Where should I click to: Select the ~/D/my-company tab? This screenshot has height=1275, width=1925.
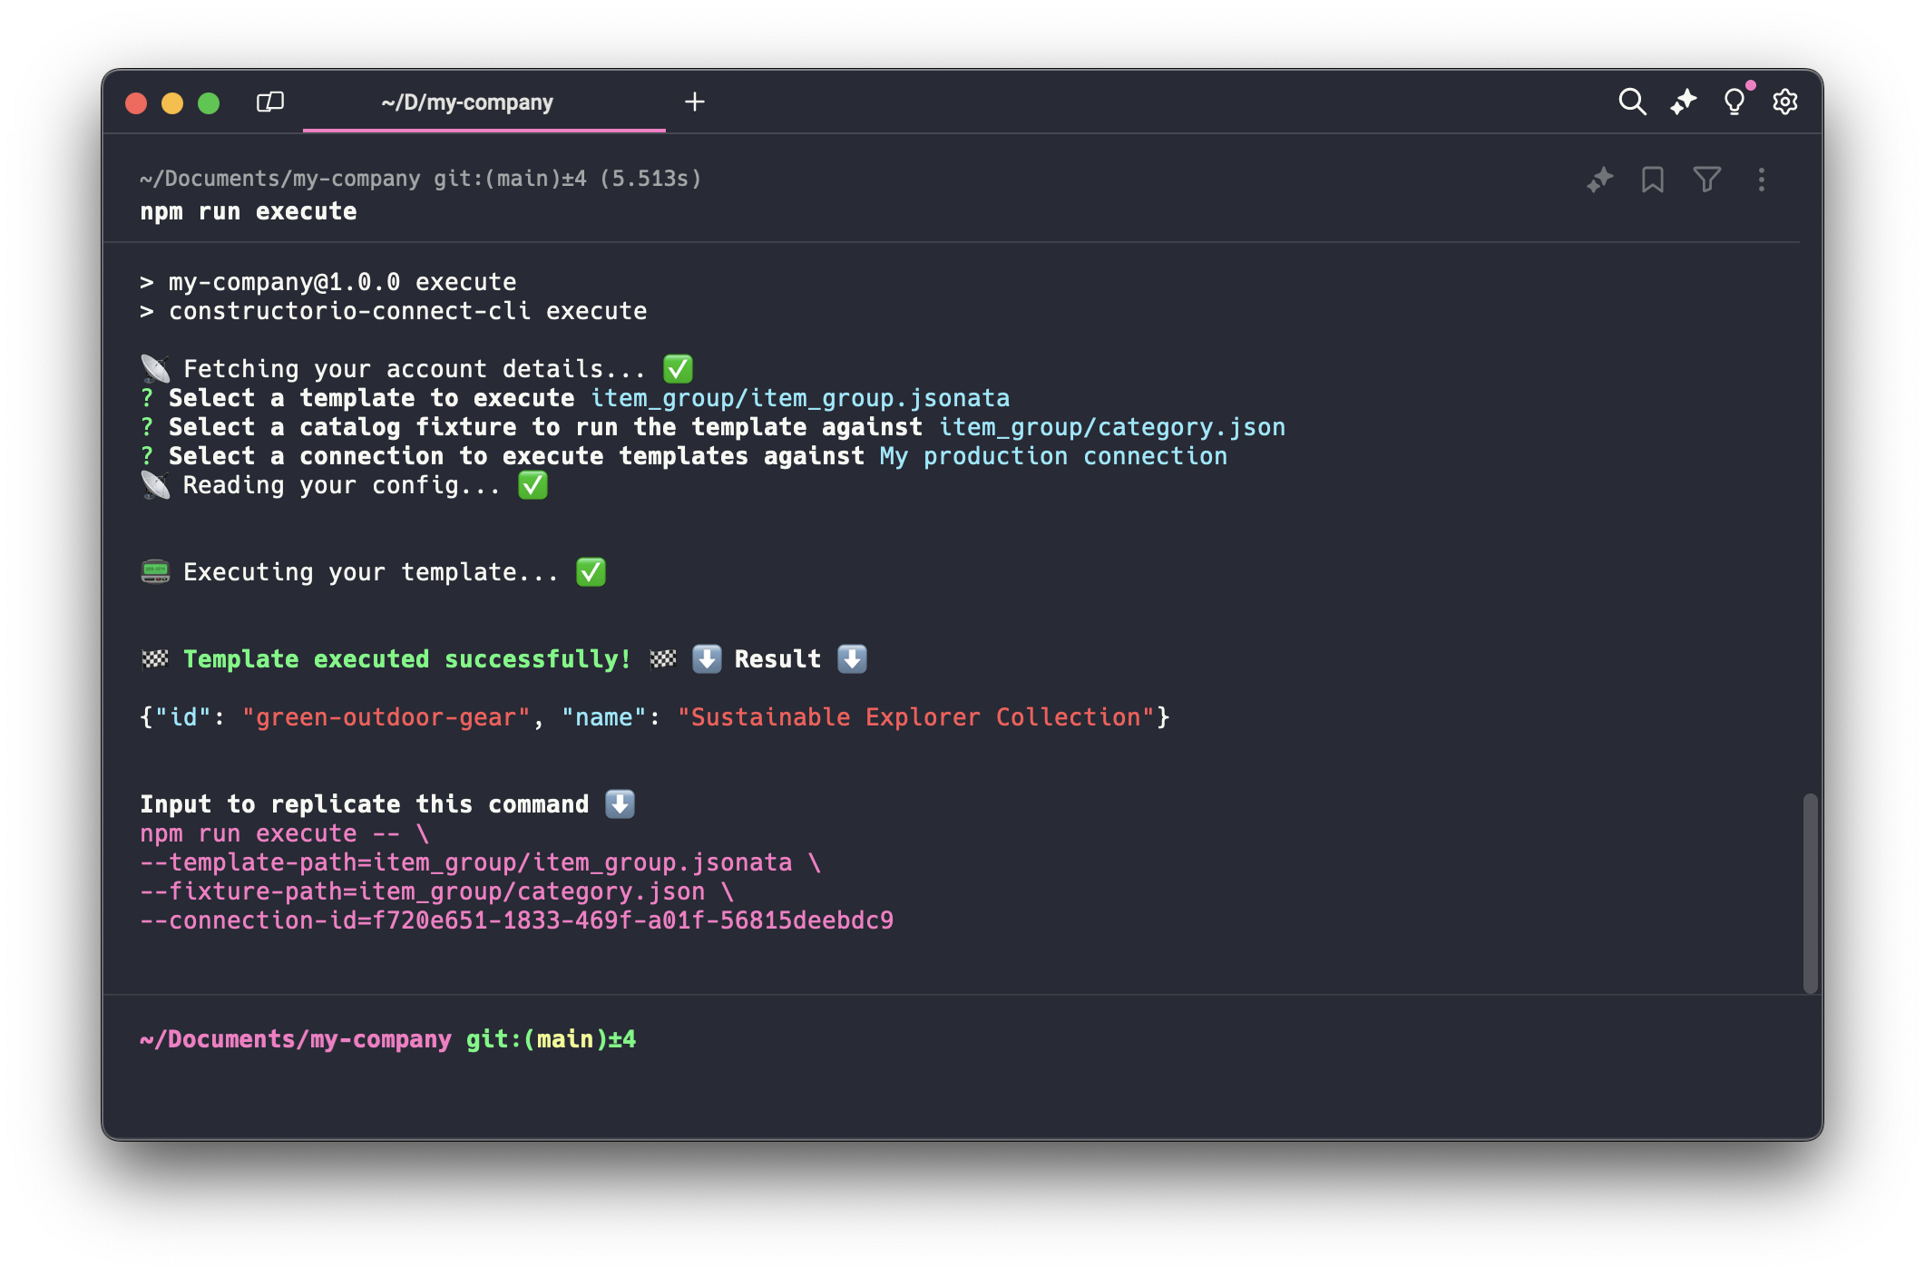tap(484, 102)
